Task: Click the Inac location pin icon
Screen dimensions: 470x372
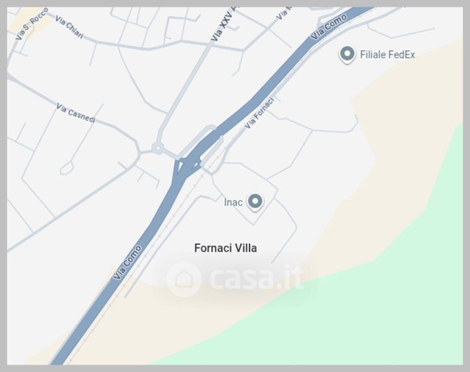Action: [x=255, y=201]
